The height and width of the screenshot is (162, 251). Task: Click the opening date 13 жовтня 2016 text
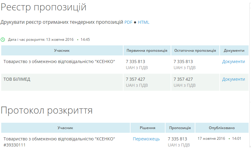60,40
